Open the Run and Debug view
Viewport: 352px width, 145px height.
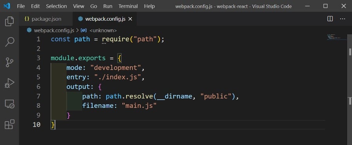[x=9, y=83]
